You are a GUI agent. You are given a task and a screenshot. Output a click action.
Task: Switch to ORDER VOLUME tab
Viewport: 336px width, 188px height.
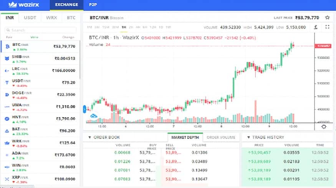click(x=221, y=138)
